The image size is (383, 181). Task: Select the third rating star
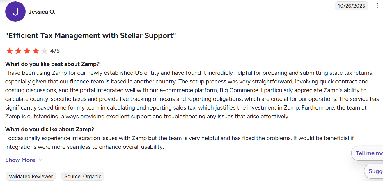point(27,50)
